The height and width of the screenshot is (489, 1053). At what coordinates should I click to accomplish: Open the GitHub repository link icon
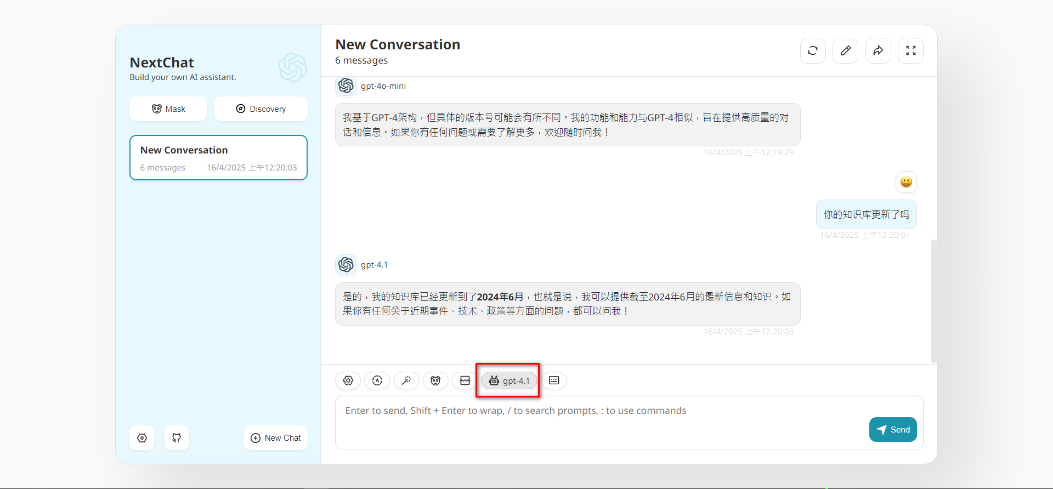(x=177, y=438)
